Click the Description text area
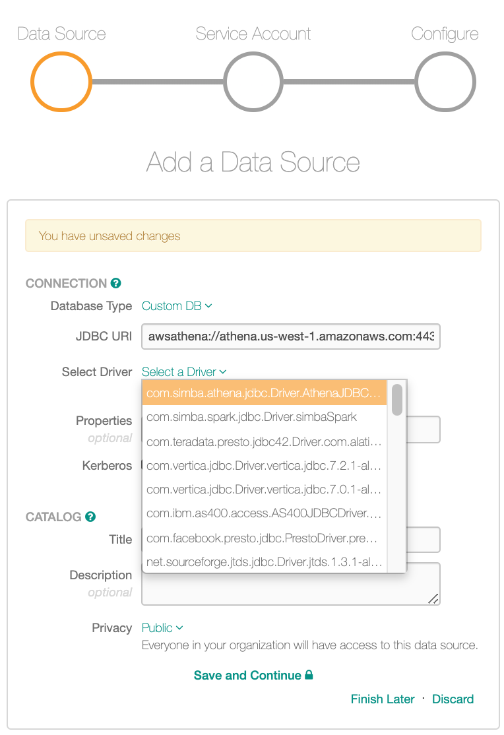 click(x=291, y=589)
